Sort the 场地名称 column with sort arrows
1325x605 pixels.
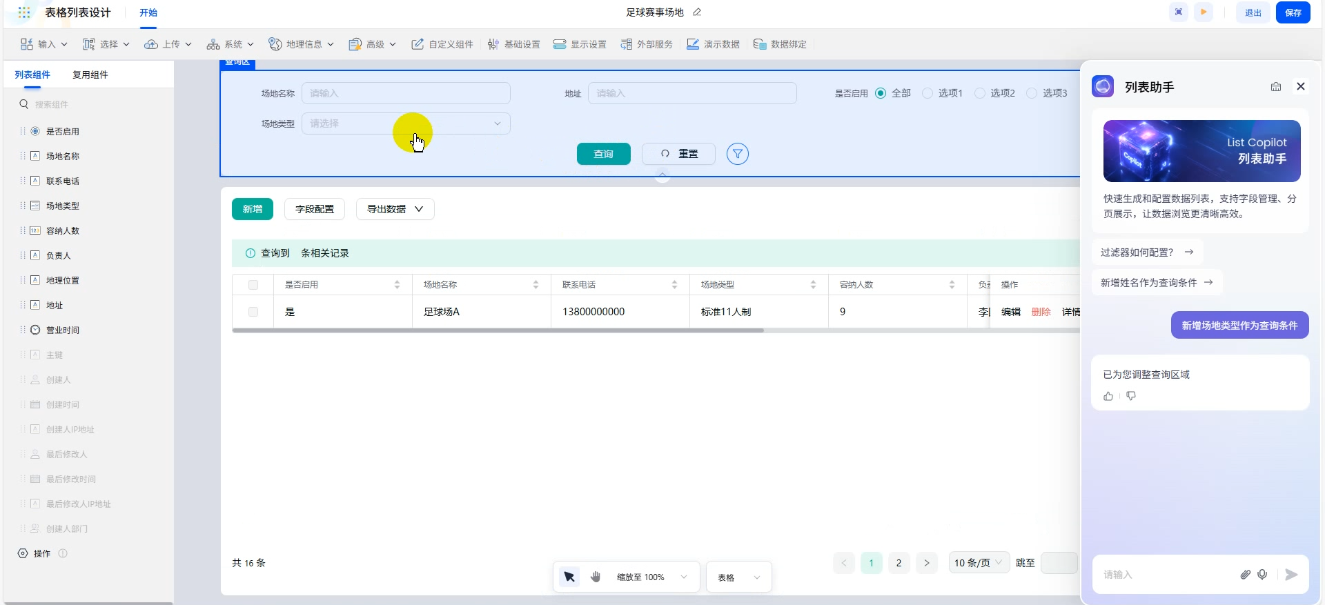pos(536,284)
